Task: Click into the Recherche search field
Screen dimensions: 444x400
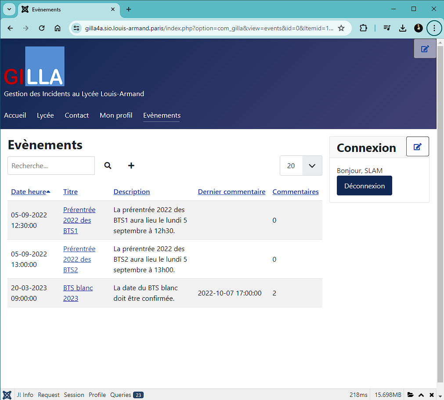Action: click(51, 166)
